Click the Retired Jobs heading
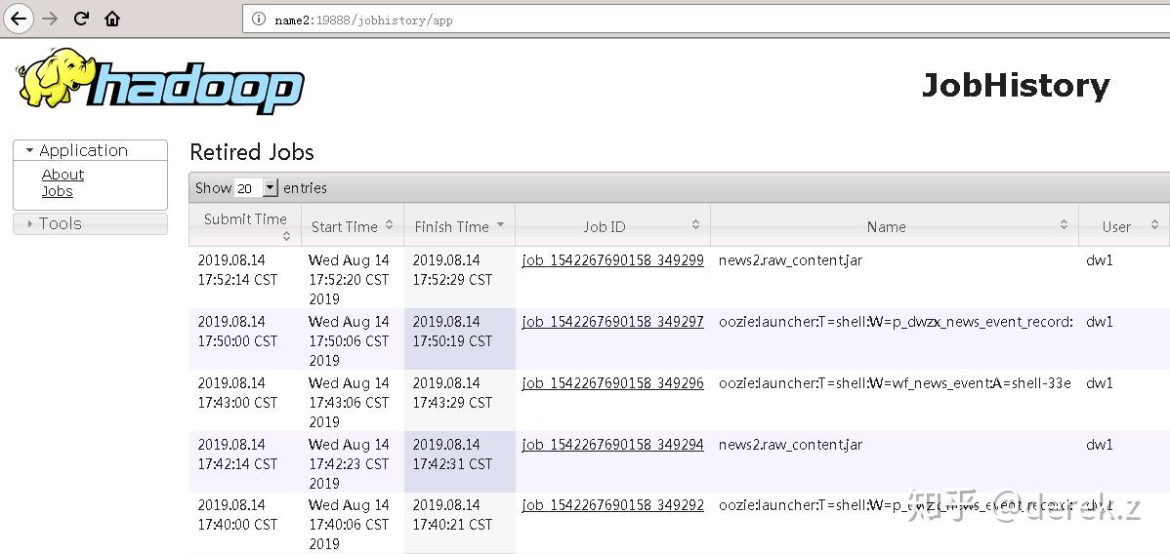This screenshot has height=554, width=1170. (251, 152)
